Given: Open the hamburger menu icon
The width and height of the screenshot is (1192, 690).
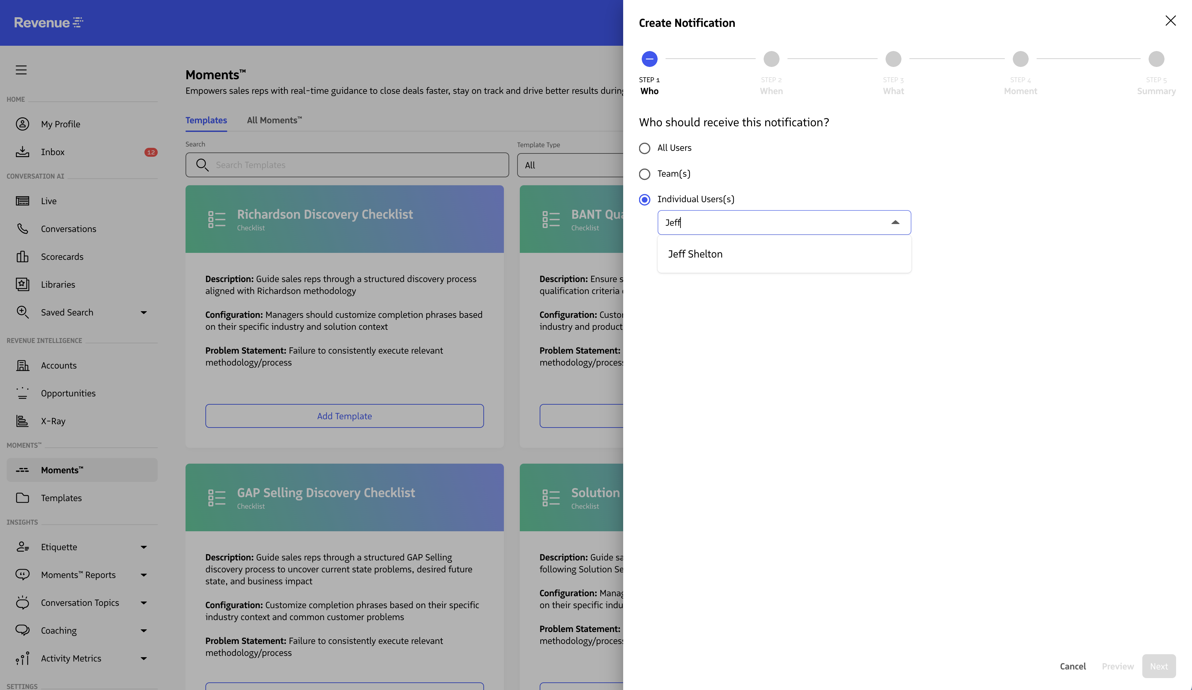Looking at the screenshot, I should (21, 70).
